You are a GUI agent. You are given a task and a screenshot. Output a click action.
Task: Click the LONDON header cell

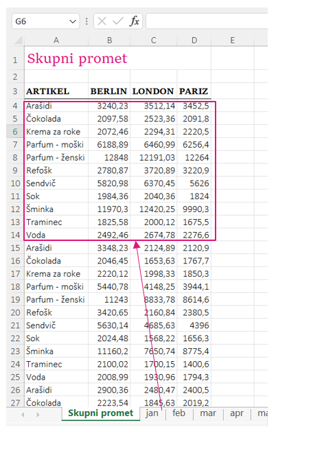tap(154, 91)
